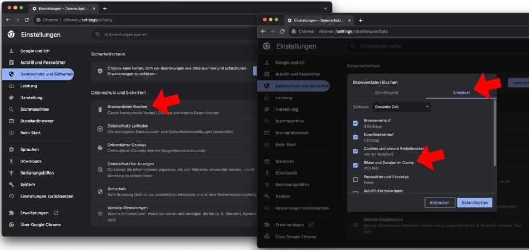Click the reload icon in front window toolbar
Image resolution: width=529 pixels, height=250 pixels.
[x=282, y=32]
